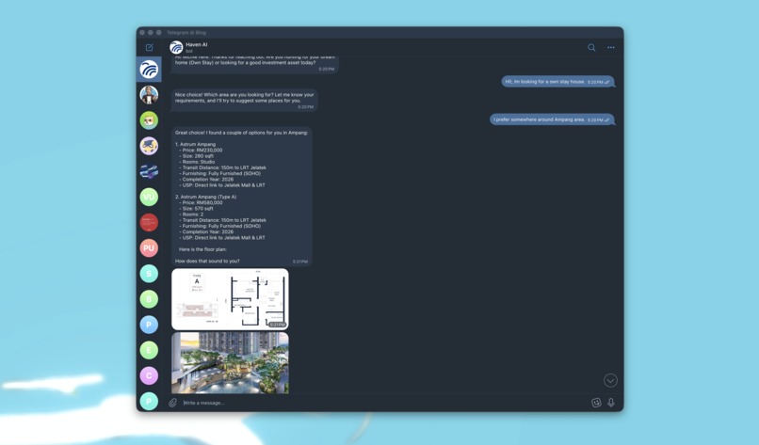Open the chat with the red avatar
This screenshot has height=445, width=759.
[x=149, y=222]
